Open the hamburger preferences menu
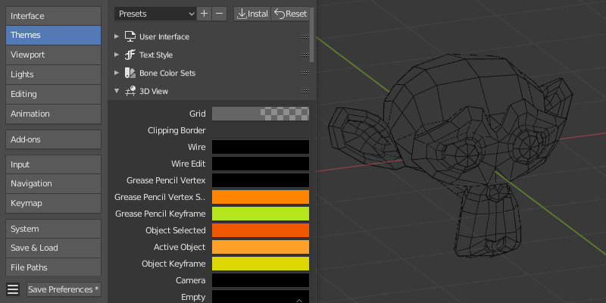This screenshot has height=303, width=606. 13,289
